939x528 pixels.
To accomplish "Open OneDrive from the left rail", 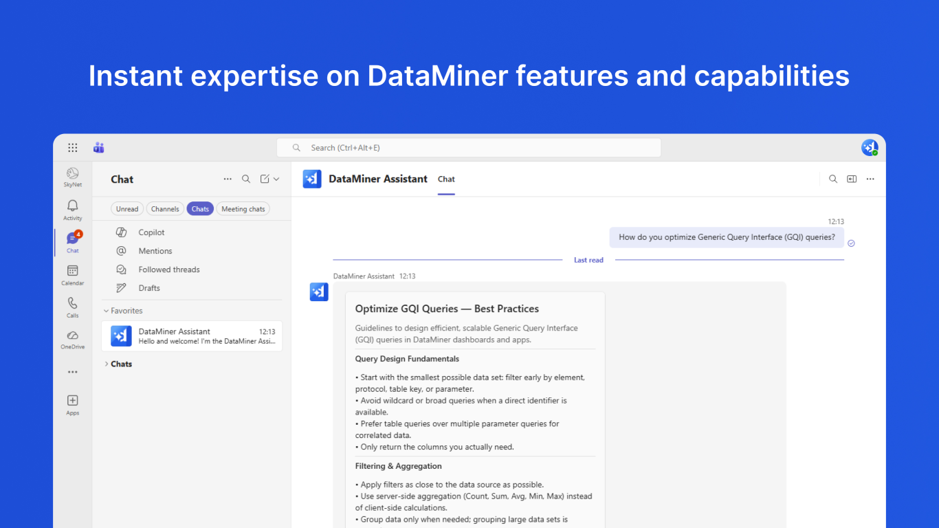I will pyautogui.click(x=73, y=339).
